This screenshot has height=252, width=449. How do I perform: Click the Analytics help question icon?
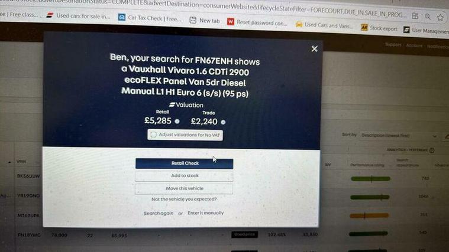tap(432, 150)
